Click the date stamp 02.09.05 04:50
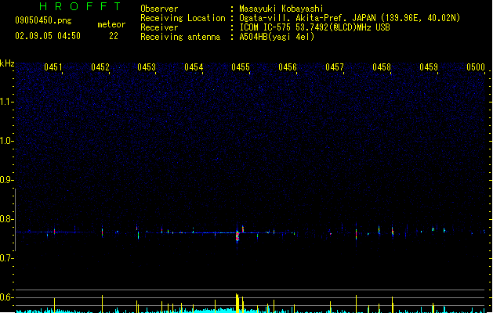The image size is (493, 313). (x=48, y=36)
